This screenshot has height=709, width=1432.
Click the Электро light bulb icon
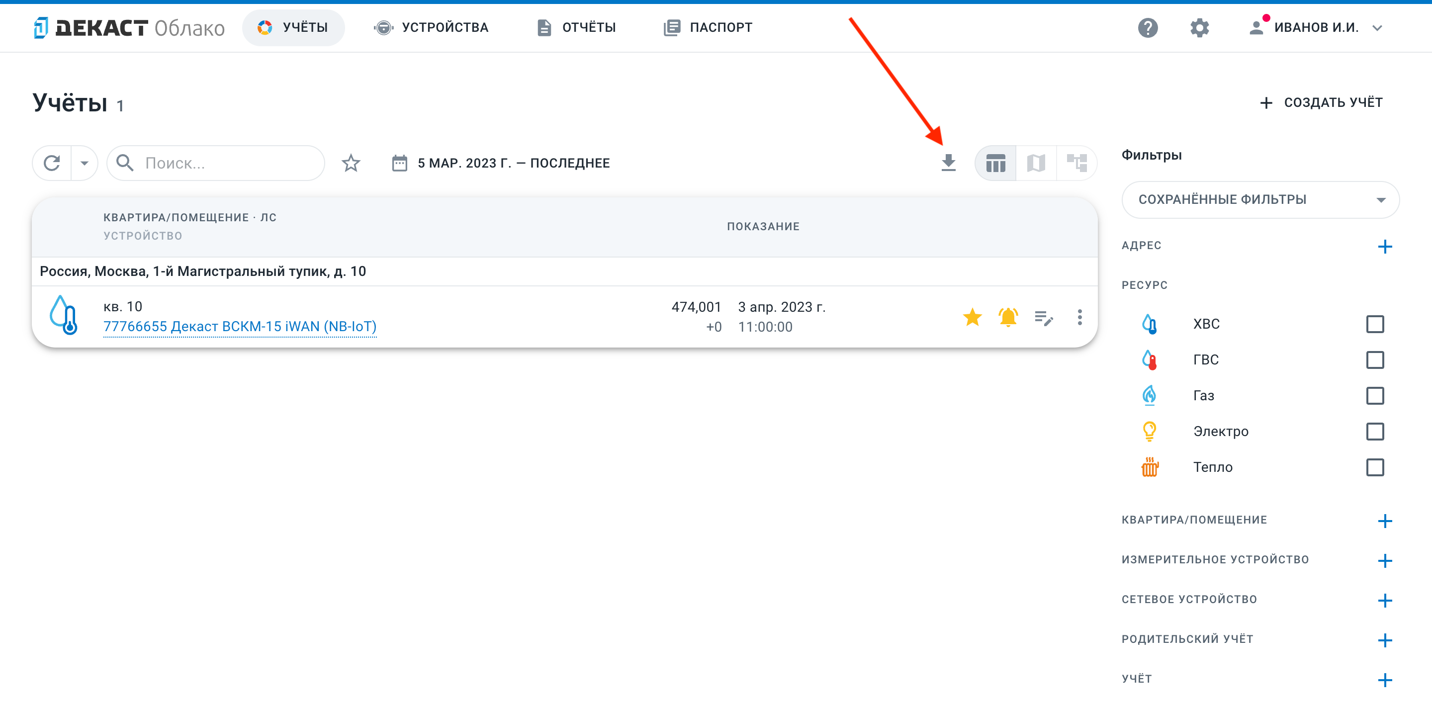coord(1149,431)
